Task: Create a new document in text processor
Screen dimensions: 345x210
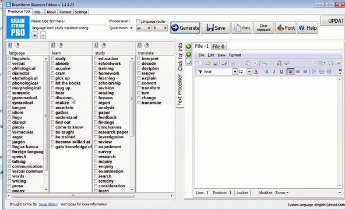Action: [200, 64]
